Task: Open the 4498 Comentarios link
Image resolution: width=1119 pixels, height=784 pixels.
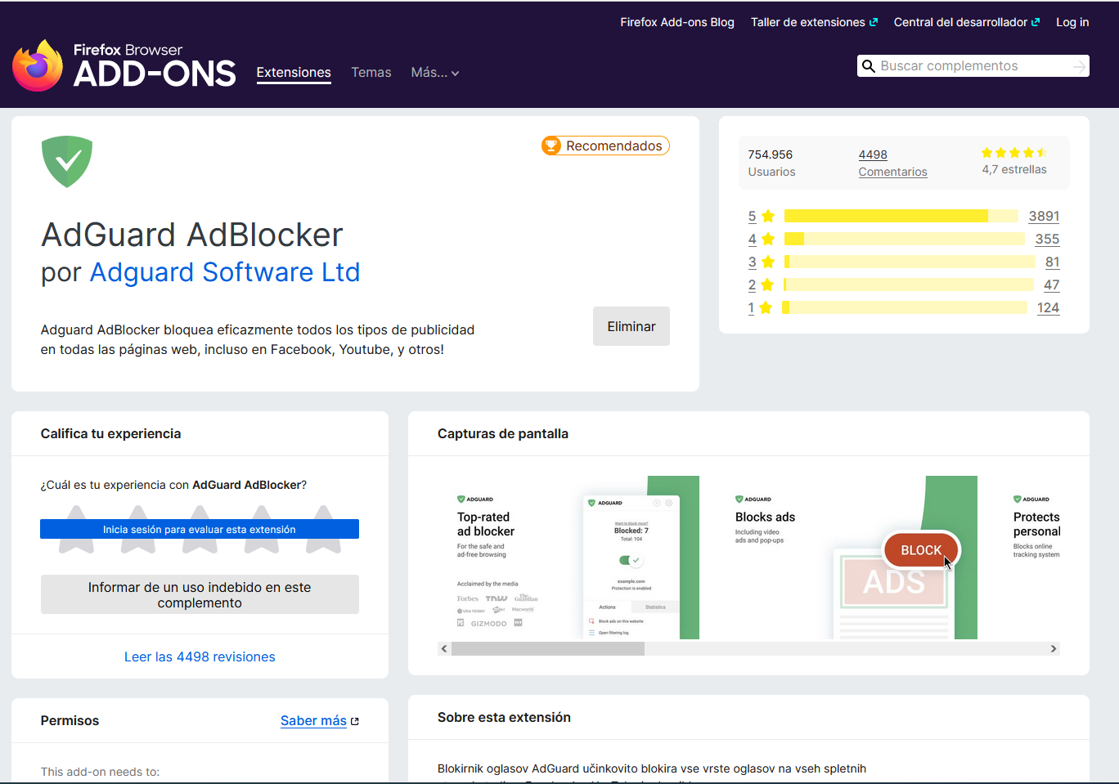Action: coord(892,163)
